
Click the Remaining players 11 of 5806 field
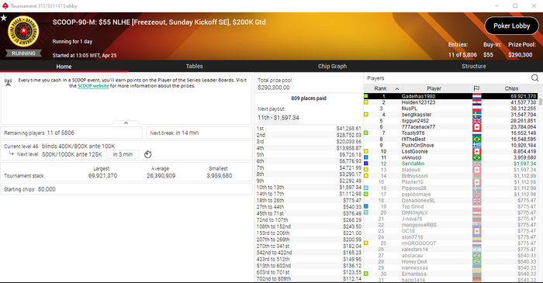(71, 133)
